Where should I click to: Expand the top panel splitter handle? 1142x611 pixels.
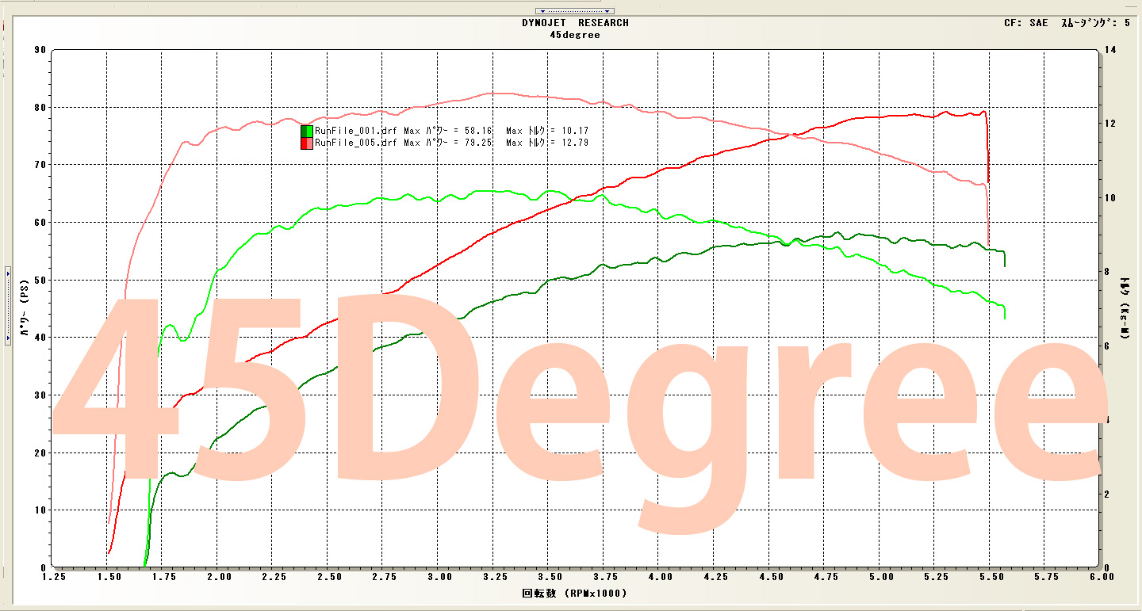click(x=575, y=10)
